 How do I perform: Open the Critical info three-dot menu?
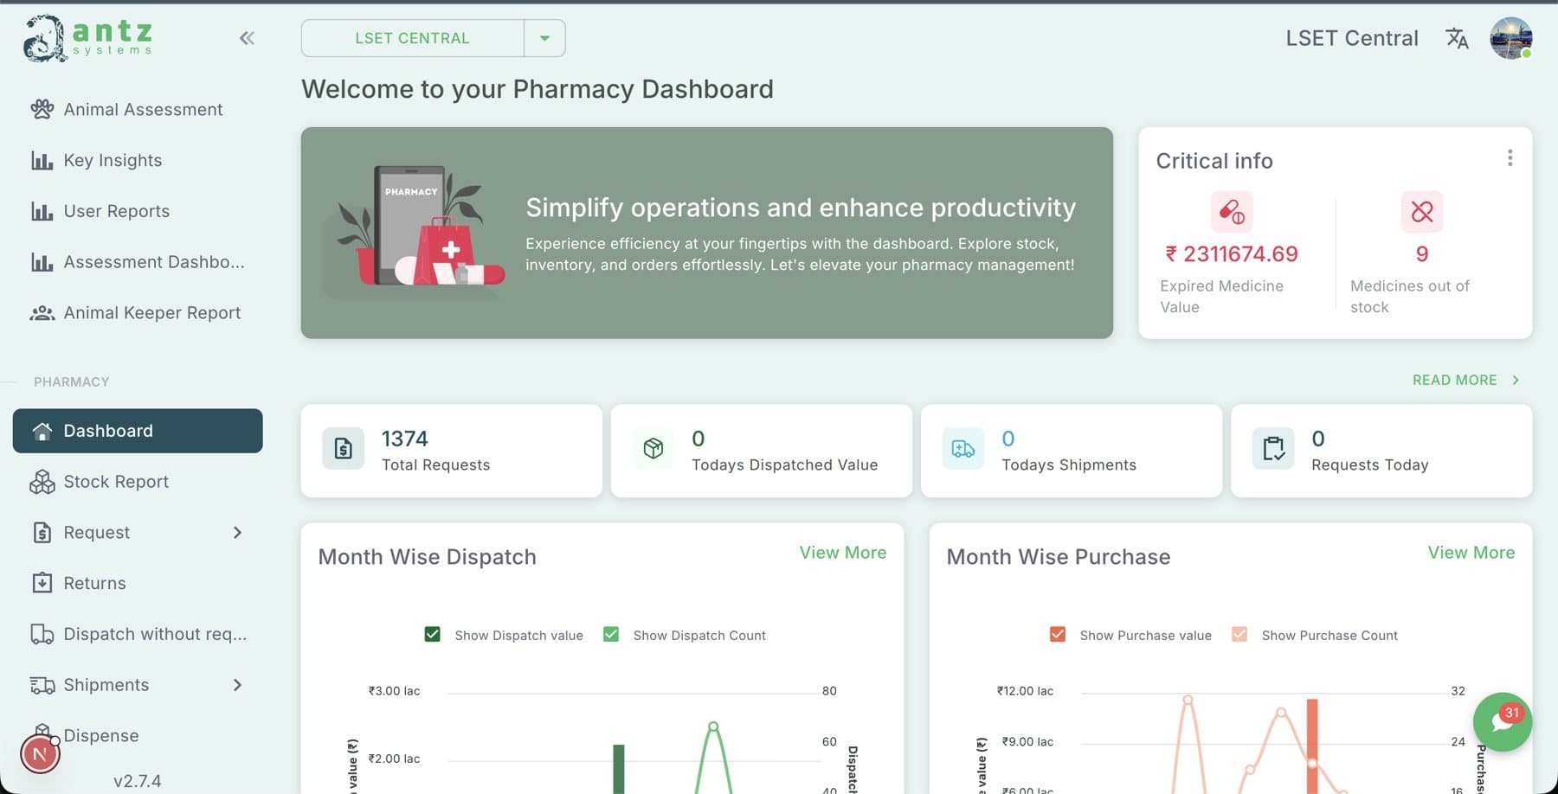tap(1510, 158)
